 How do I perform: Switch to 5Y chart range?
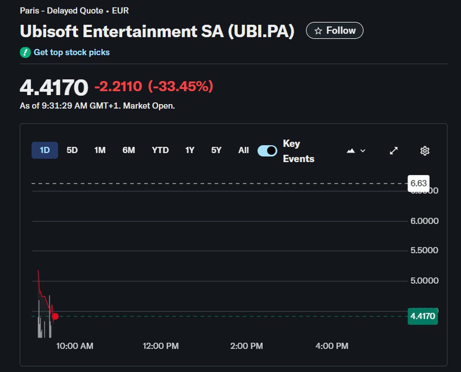point(216,150)
